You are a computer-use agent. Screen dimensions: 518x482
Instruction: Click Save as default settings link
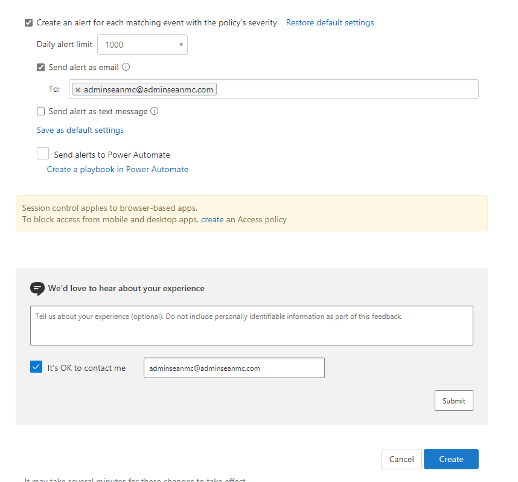80,130
